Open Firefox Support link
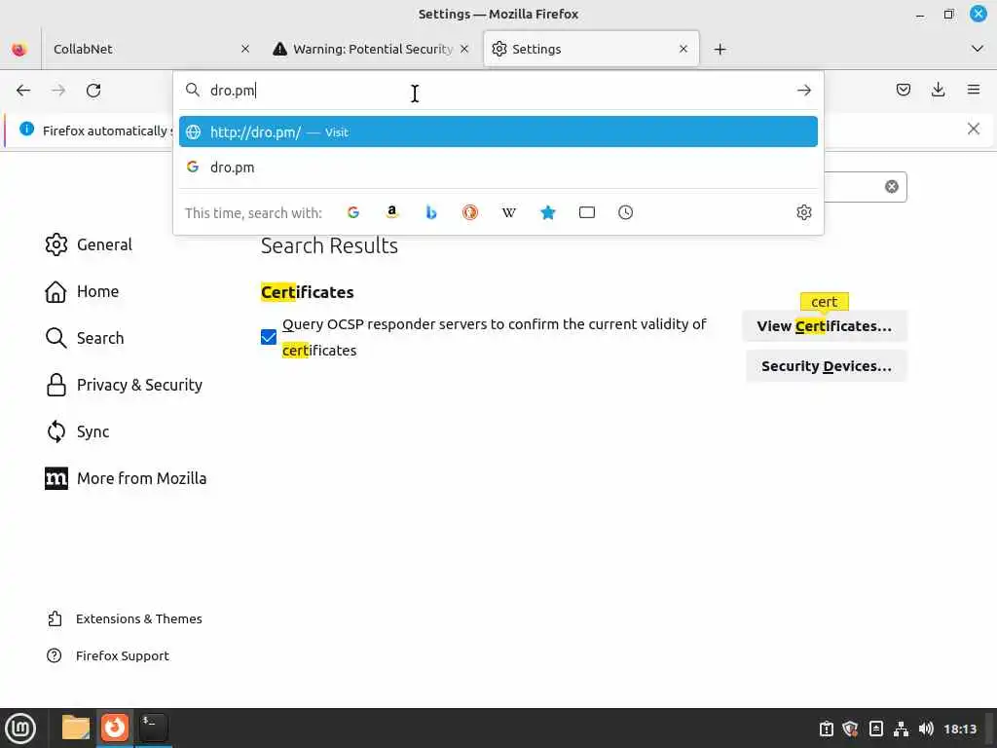Image resolution: width=997 pixels, height=748 pixels. 108,655
